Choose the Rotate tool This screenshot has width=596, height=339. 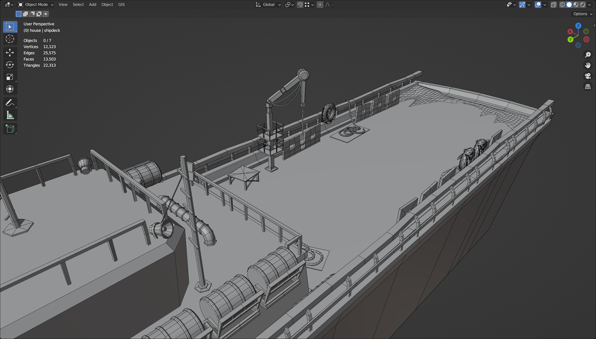[10, 65]
